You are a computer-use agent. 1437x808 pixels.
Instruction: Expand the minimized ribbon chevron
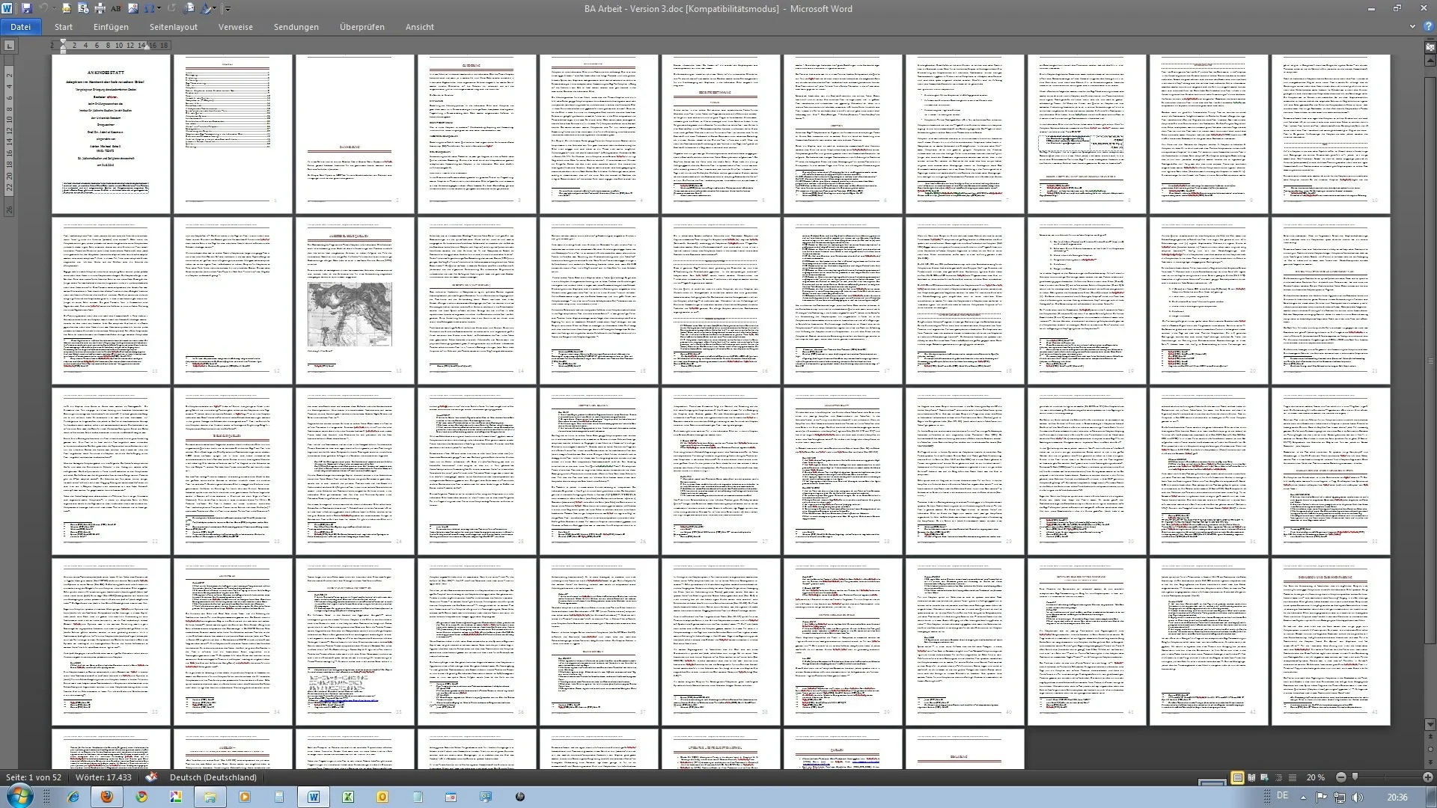[x=1412, y=26]
